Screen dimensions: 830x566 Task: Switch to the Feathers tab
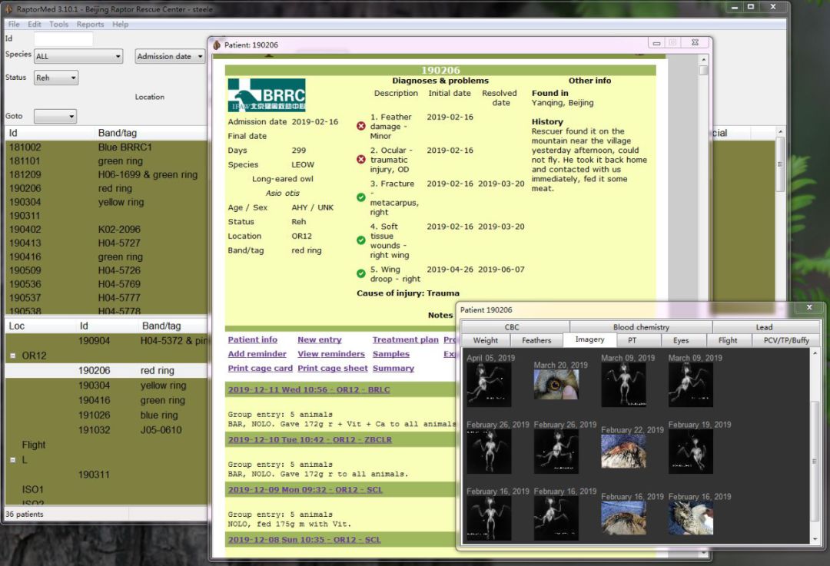coord(536,340)
